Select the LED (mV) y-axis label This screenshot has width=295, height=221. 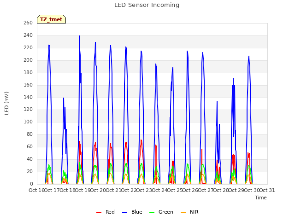tap(6, 103)
